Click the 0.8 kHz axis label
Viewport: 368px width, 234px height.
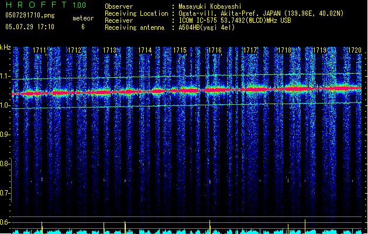coord(5,164)
